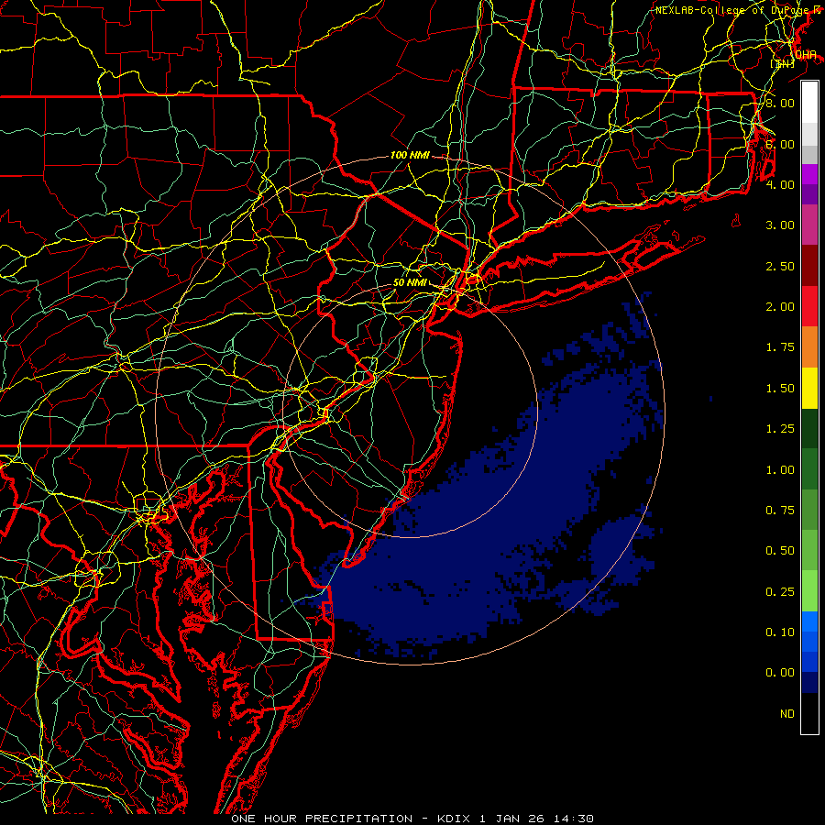The width and height of the screenshot is (825, 825).
Task: Click the bright red legend swatch beside 2.00
Action: (x=809, y=306)
